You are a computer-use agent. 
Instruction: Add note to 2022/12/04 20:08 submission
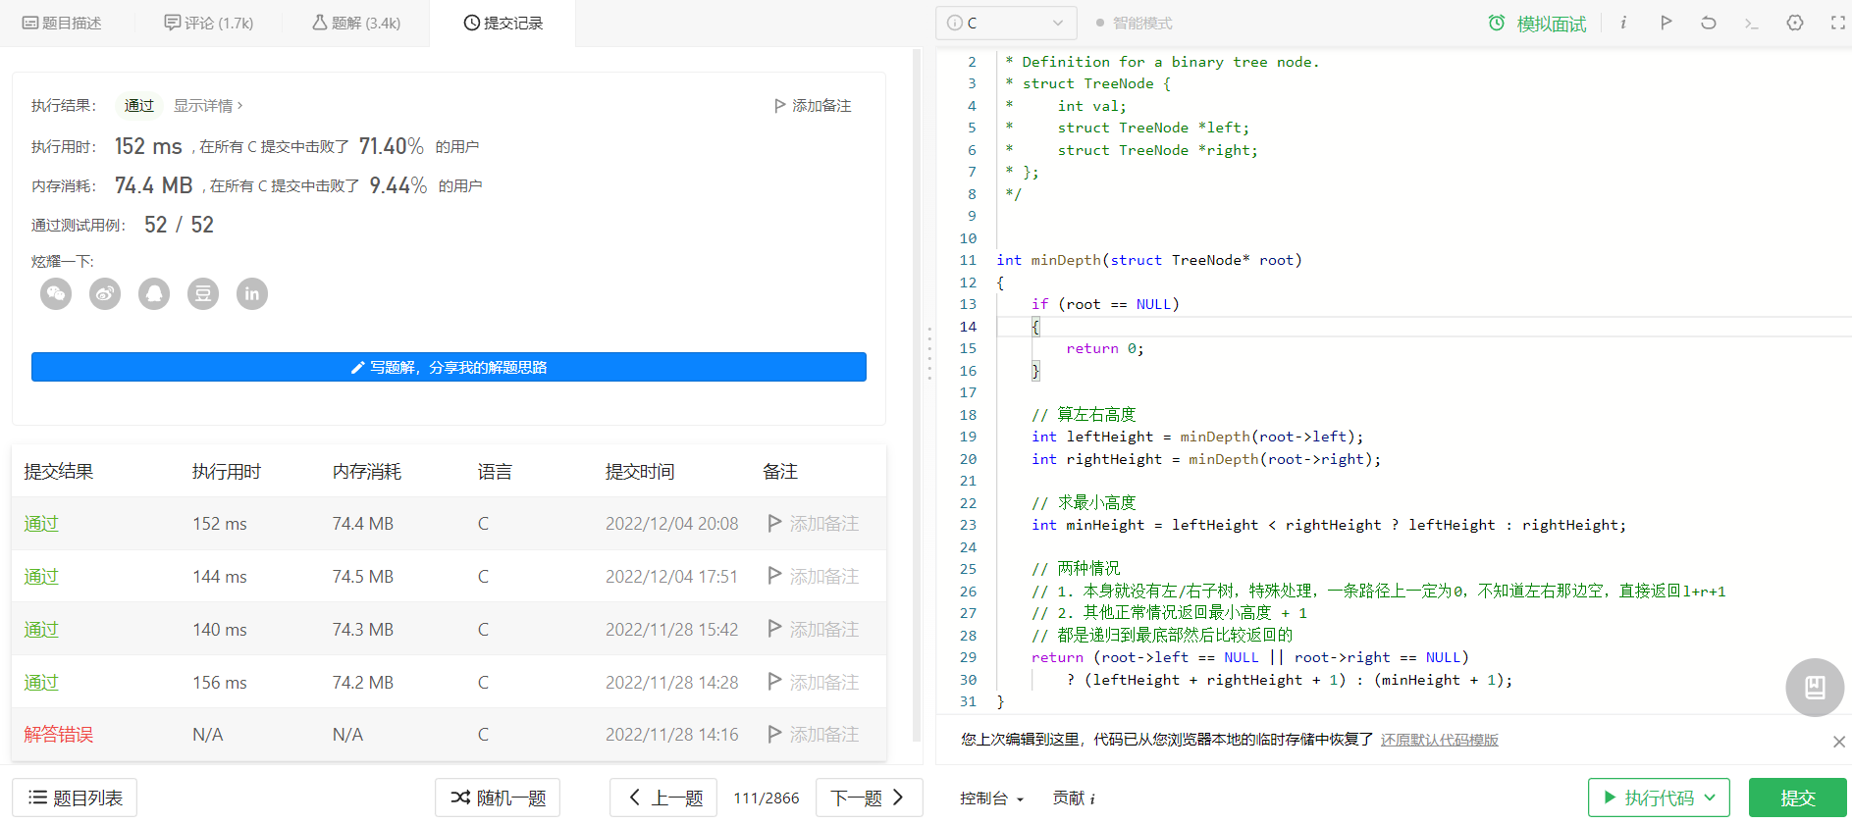tap(814, 524)
